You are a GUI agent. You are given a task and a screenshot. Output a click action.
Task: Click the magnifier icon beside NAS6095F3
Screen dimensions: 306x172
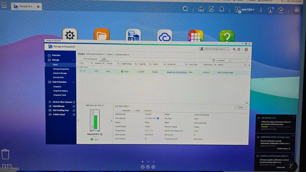tap(101, 134)
